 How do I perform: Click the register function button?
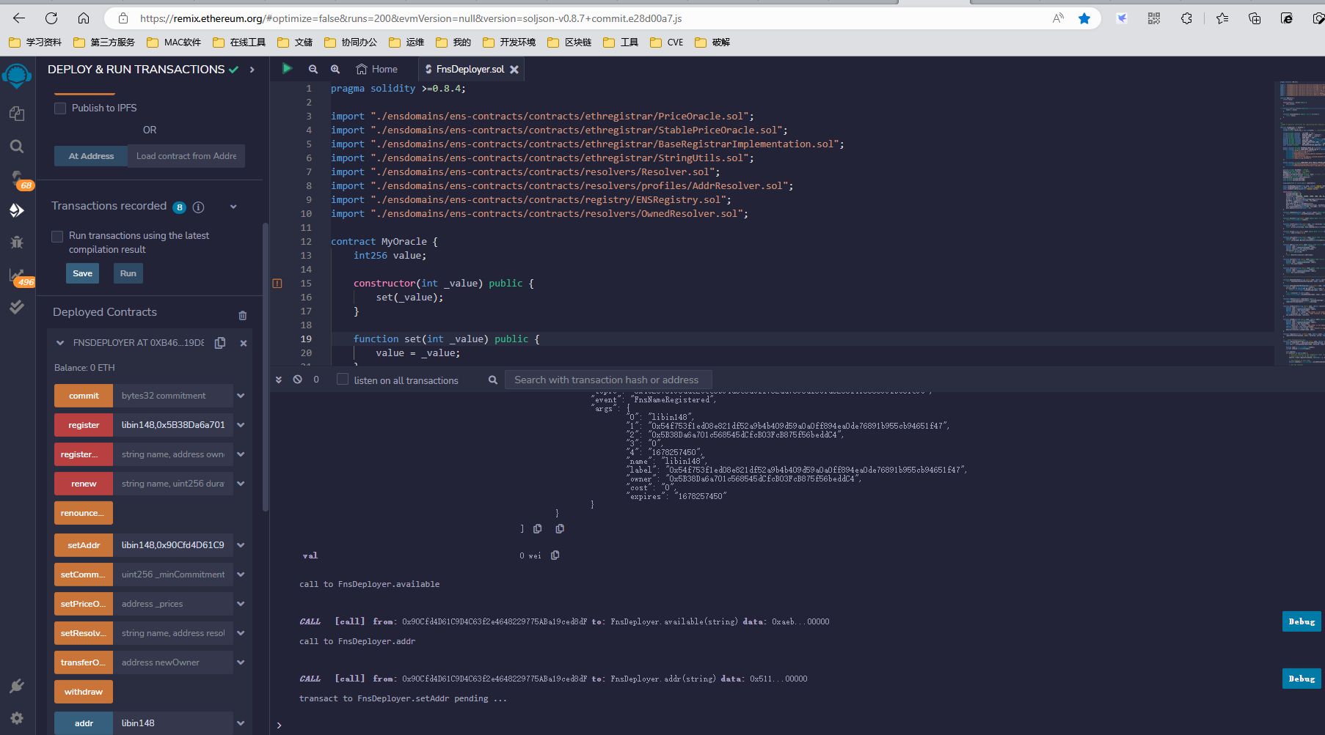pyautogui.click(x=84, y=425)
